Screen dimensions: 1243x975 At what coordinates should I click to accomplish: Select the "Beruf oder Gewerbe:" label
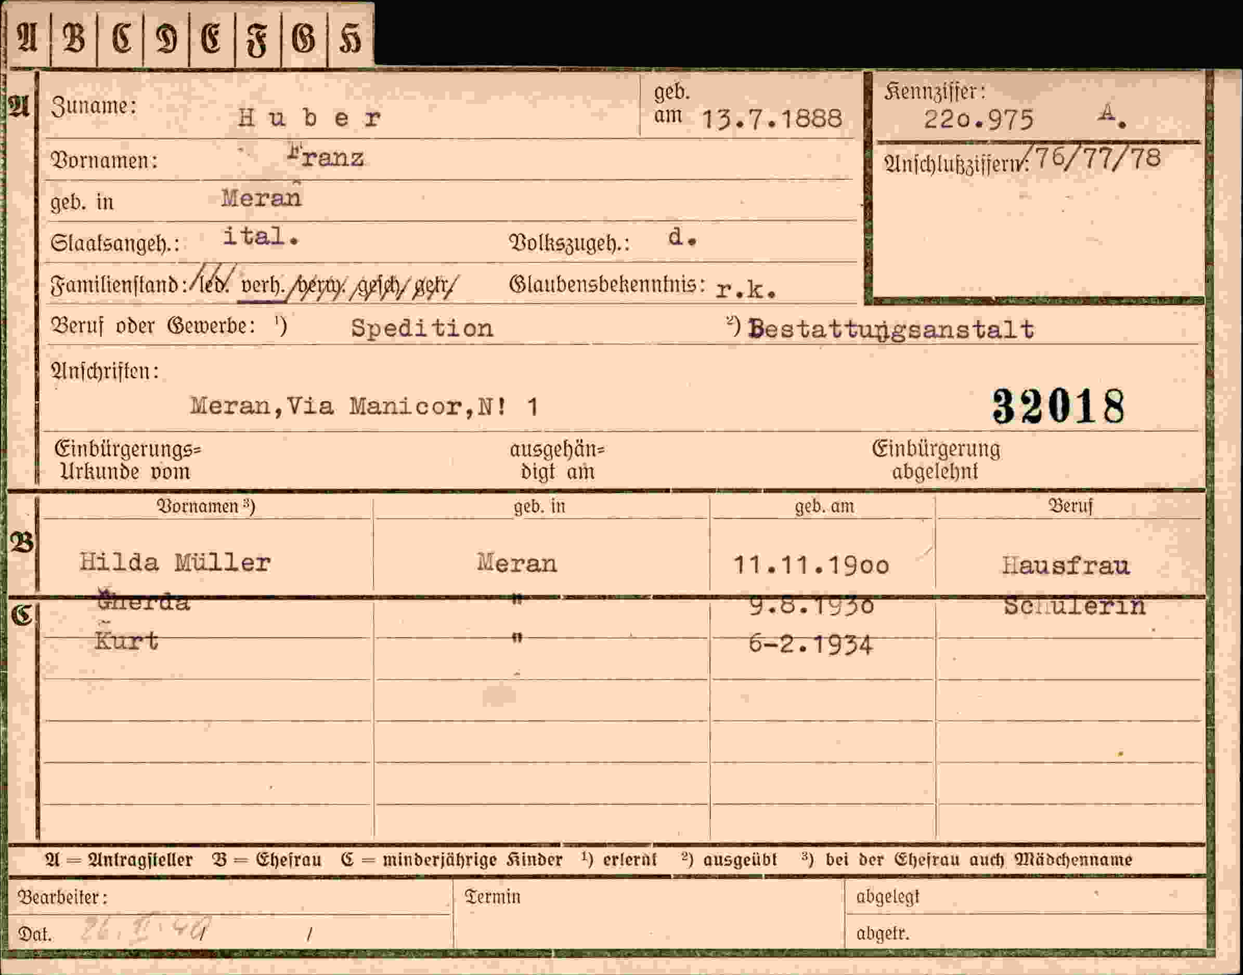(153, 326)
